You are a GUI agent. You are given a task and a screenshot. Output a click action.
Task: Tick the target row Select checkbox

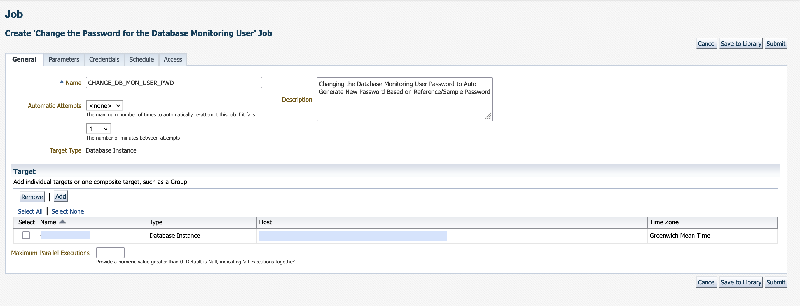pyautogui.click(x=26, y=235)
